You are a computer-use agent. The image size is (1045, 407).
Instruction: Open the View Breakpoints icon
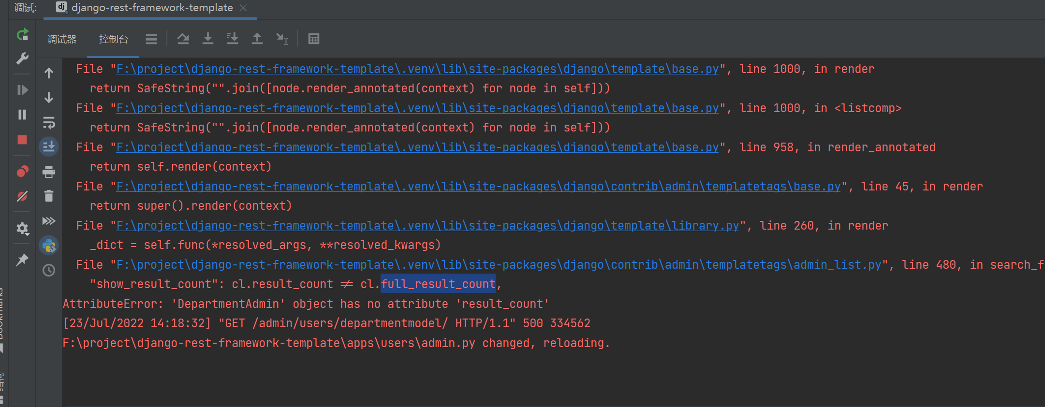[22, 172]
